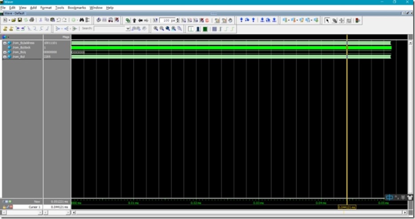Click the Search text field in toolbar
The height and width of the screenshot is (219, 415).
click(x=110, y=28)
